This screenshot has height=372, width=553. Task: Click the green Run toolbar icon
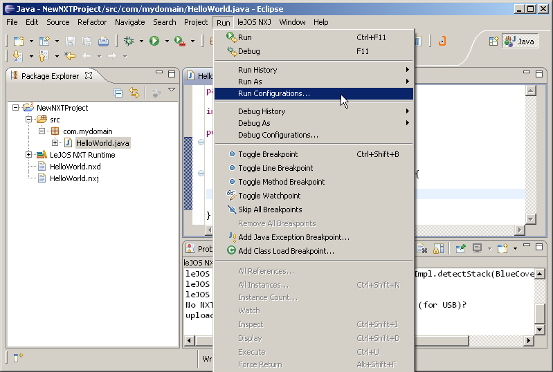154,41
